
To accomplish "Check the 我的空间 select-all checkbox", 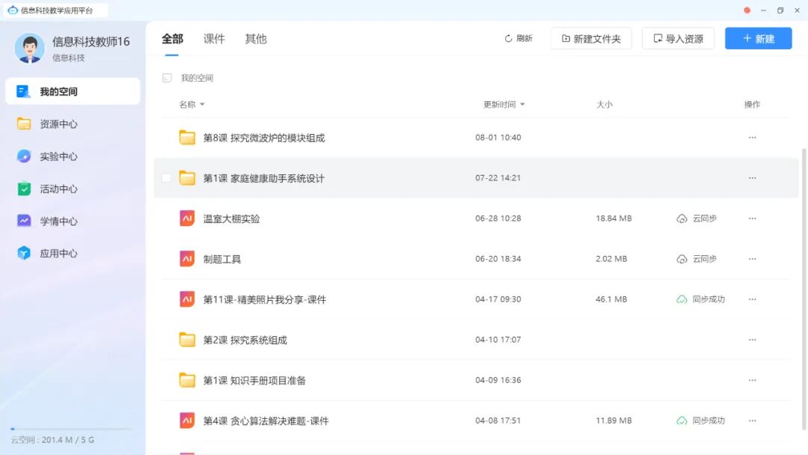I will click(165, 78).
